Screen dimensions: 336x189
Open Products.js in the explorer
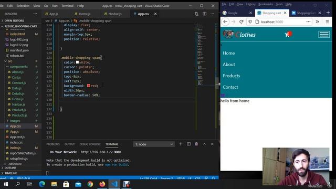pos(19,115)
